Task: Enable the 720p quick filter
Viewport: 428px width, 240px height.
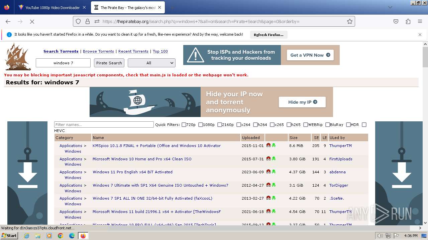Action: tap(184, 125)
